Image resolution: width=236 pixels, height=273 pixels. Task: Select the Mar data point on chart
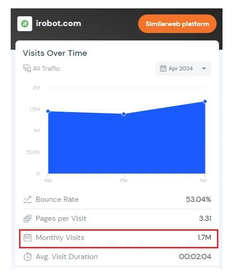124,114
